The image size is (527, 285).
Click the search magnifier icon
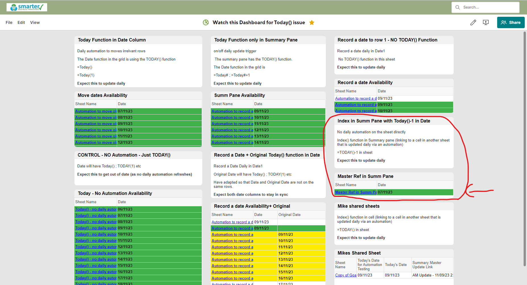tap(457, 7)
